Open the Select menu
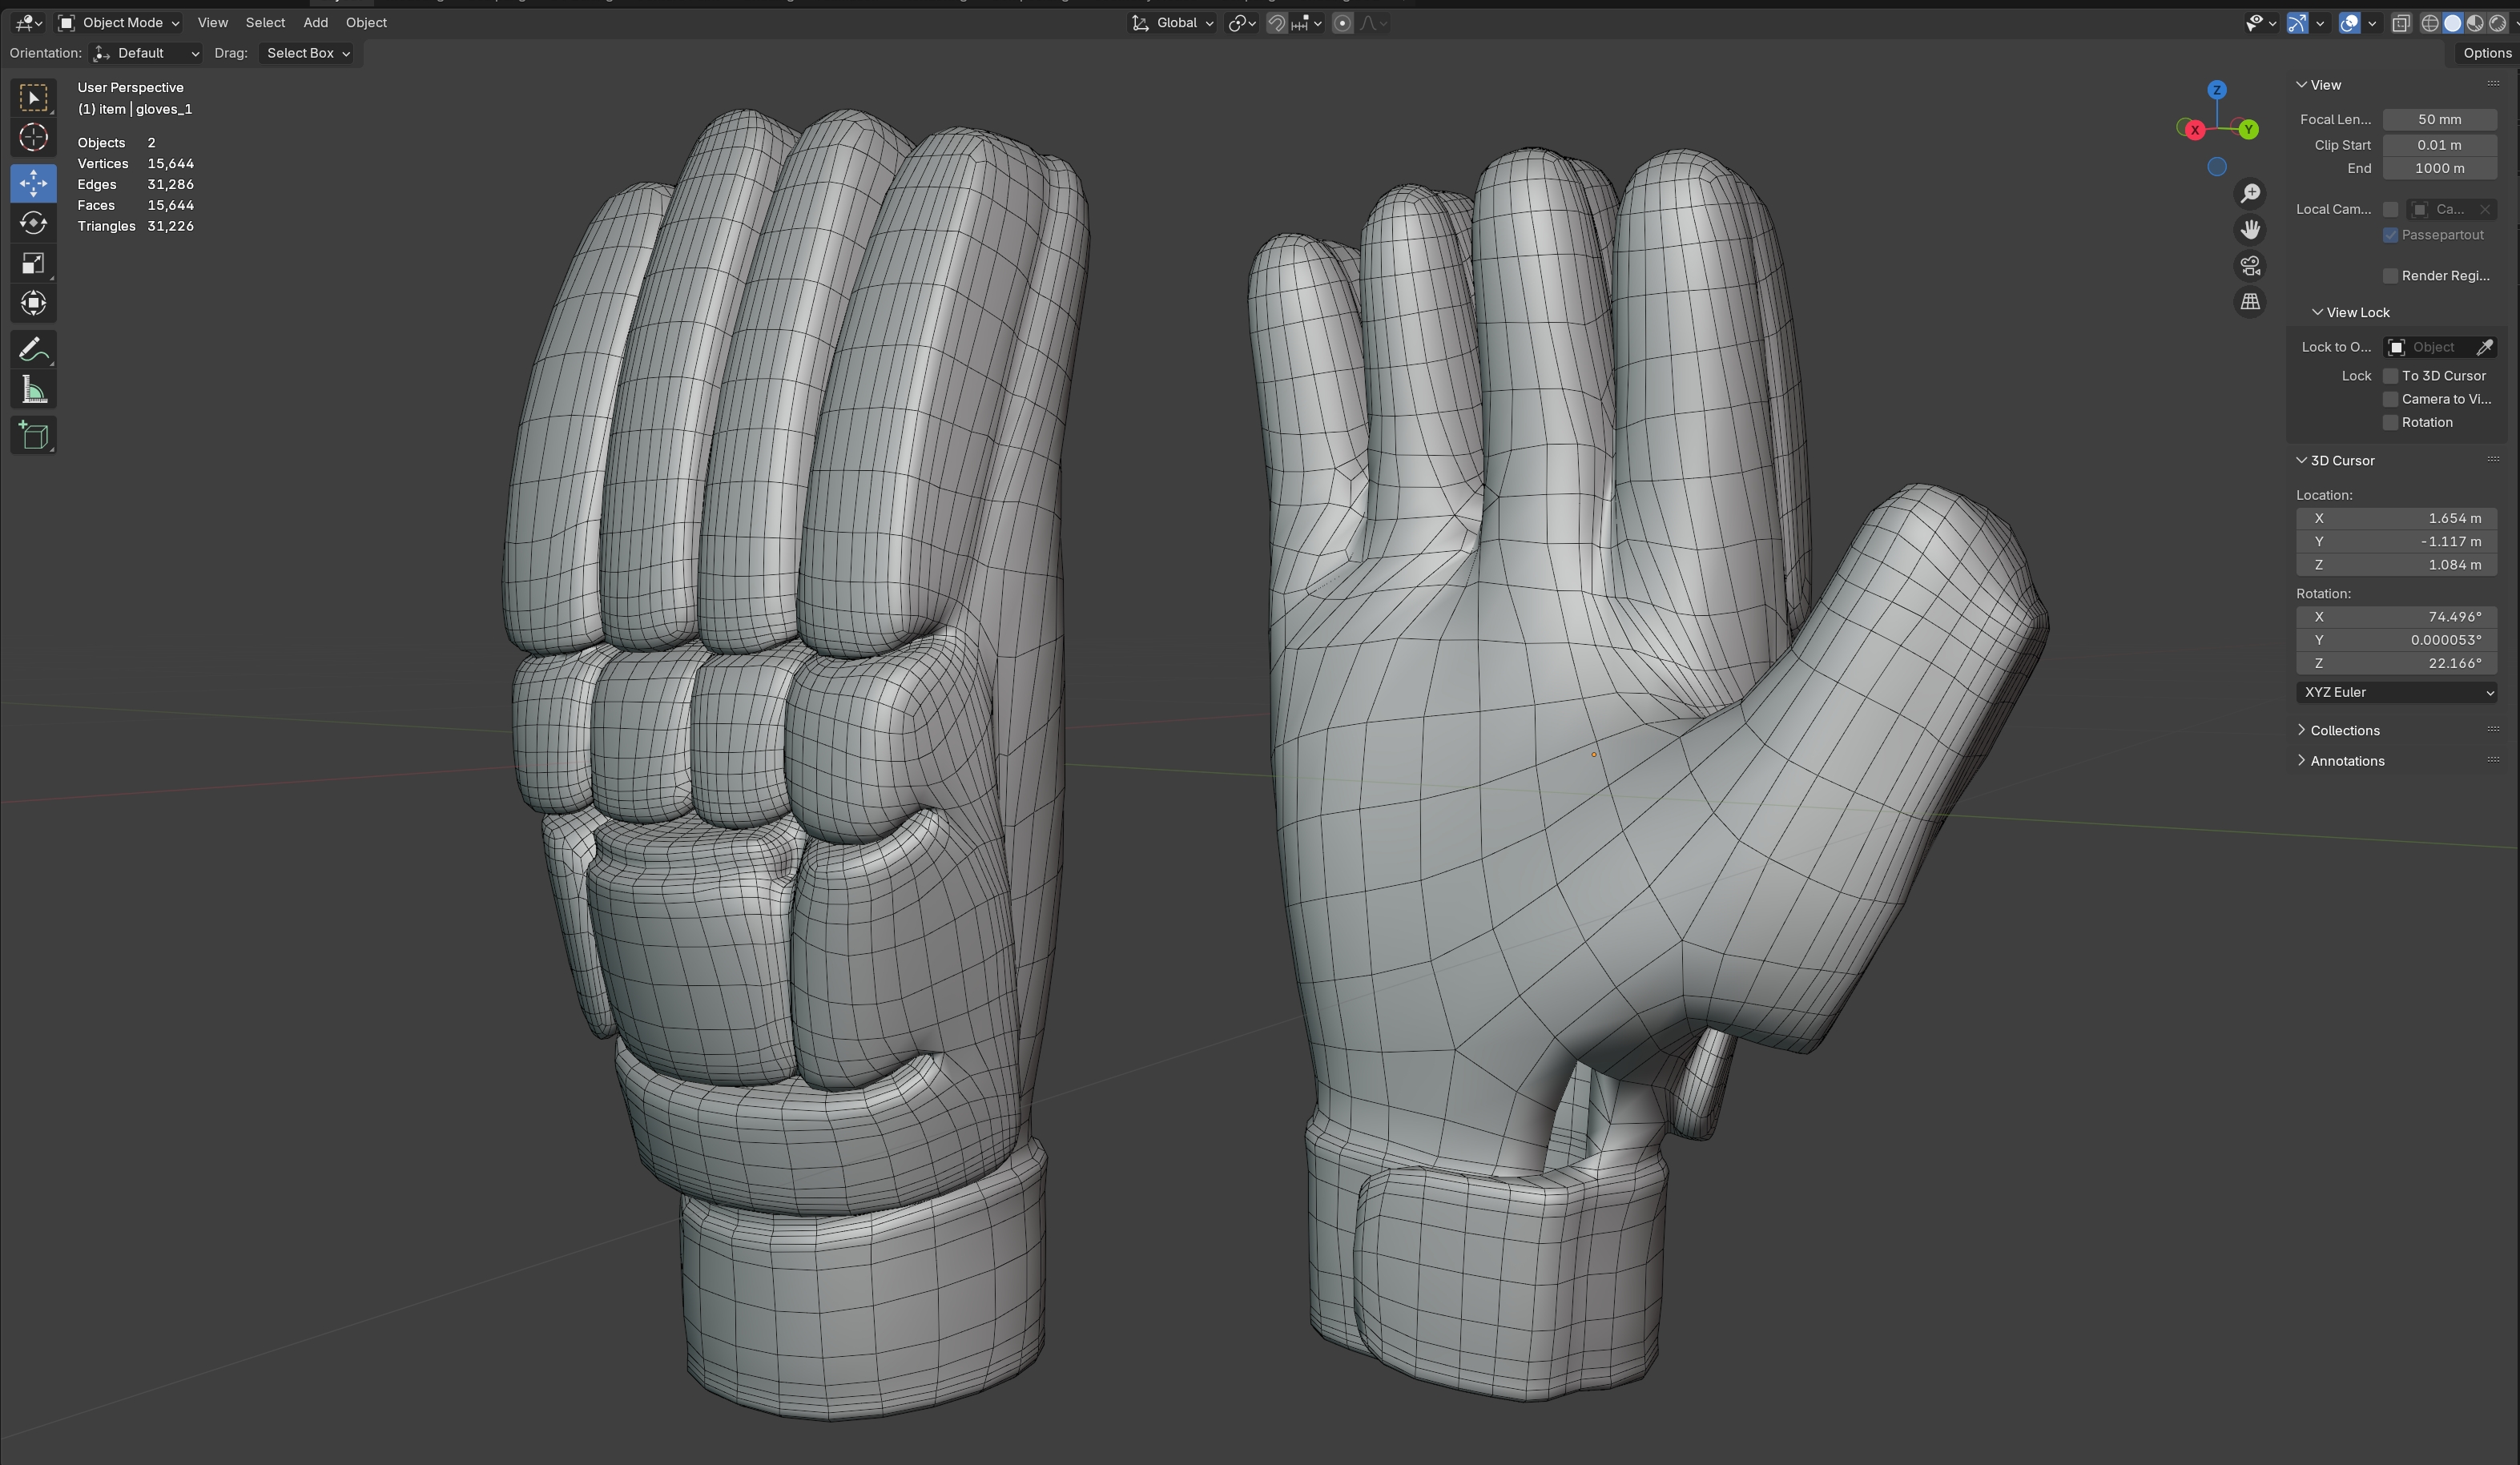 tap(265, 22)
